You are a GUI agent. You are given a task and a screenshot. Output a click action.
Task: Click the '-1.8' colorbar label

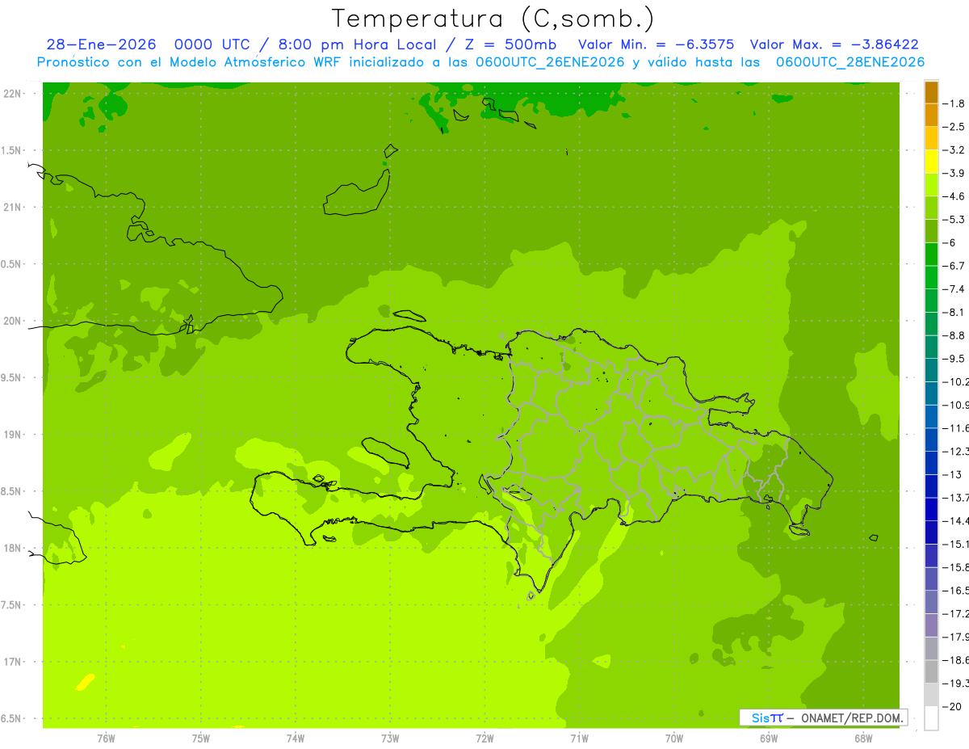coord(954,103)
